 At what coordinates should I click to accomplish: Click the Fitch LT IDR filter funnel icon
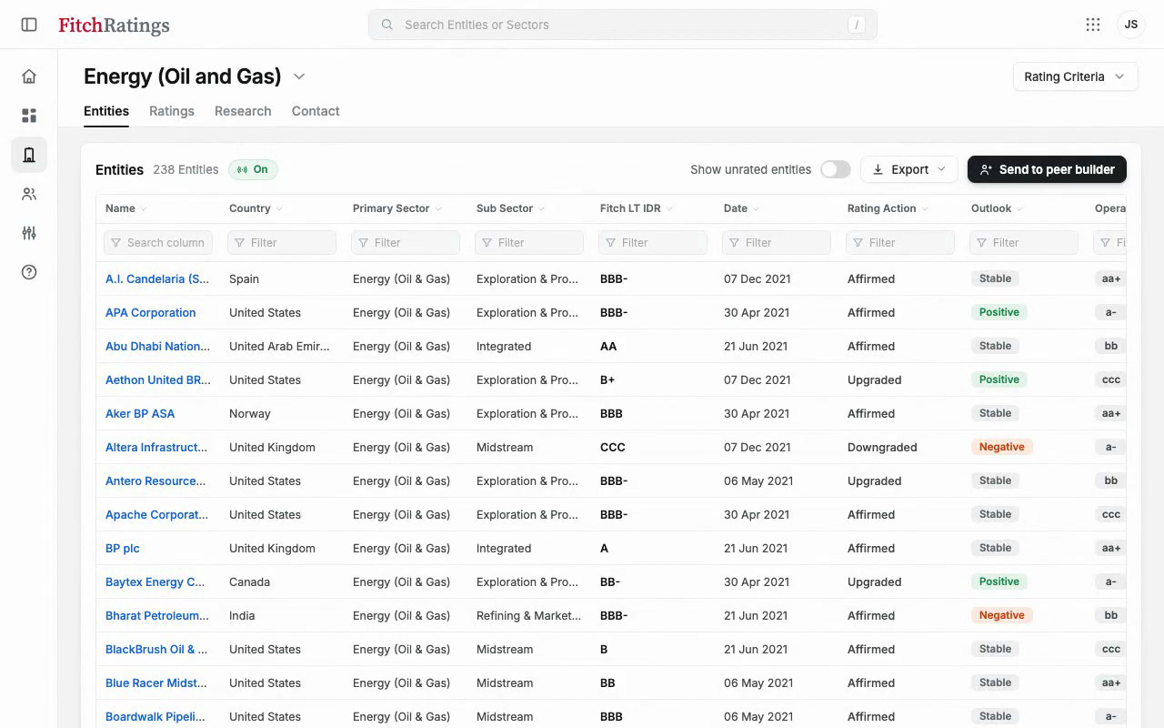[610, 243]
